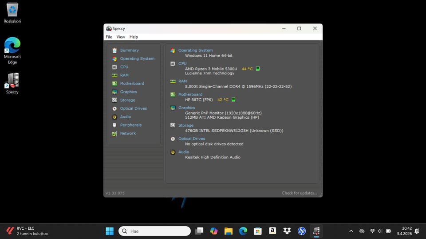Show hidden system tray icons
Screen dimensions: 426x239
pos(351,231)
